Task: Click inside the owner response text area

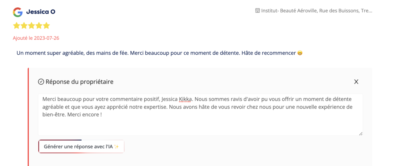Action: tap(200, 123)
